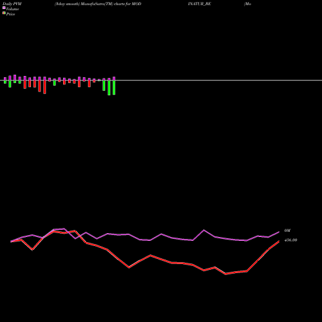Image resolution: width=322 pixels, height=322 pixels.
Task: Click the MunafaSutra charts title text
Action: pos(98,4)
